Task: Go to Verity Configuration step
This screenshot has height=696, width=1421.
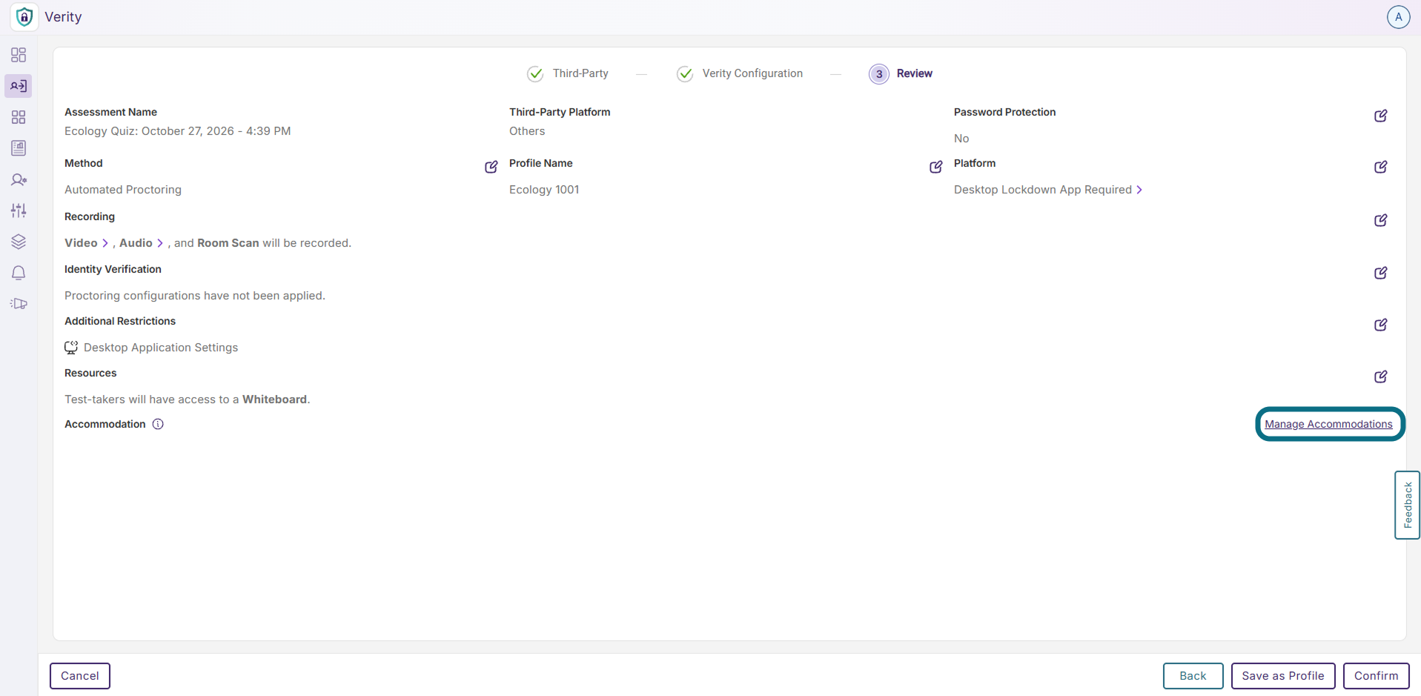Action: tap(740, 73)
